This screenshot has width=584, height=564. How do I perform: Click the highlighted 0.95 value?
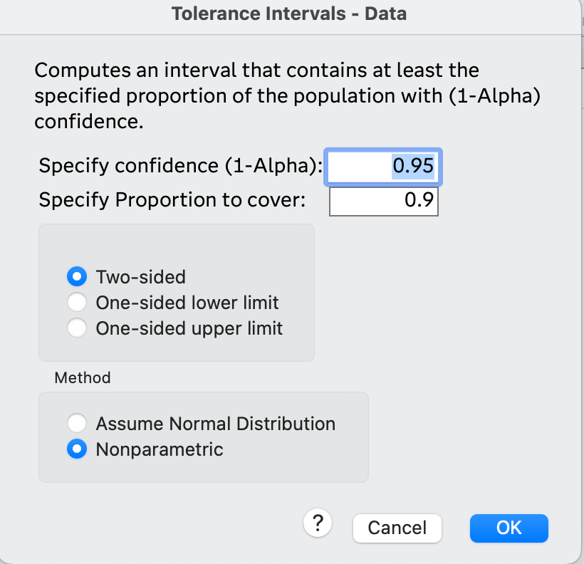tap(413, 166)
